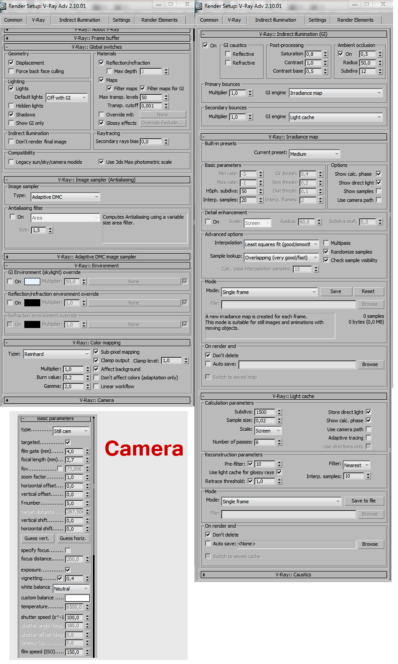Click the V-Ray icon in right window title
This screenshot has height=664, width=398.
(x=199, y=6)
